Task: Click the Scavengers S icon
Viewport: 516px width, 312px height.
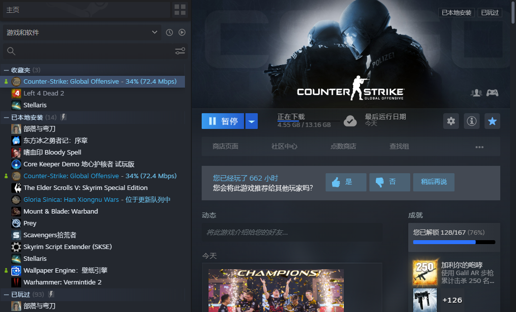Action: point(16,235)
